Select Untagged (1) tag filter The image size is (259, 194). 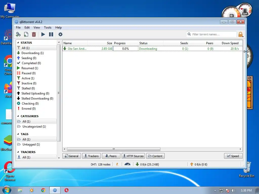[36, 144]
